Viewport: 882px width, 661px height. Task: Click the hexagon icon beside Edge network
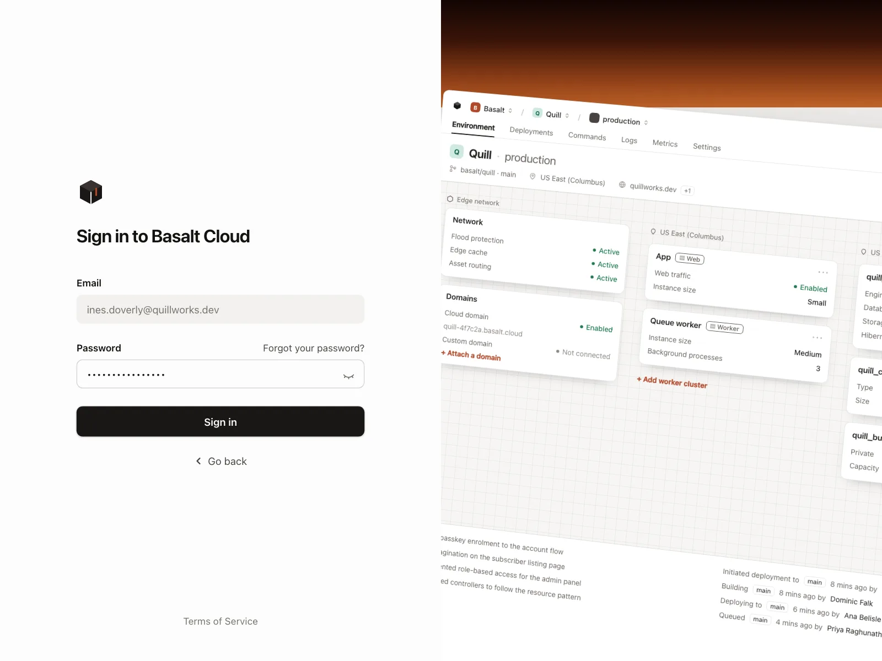450,199
